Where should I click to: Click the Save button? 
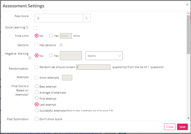point(182,127)
